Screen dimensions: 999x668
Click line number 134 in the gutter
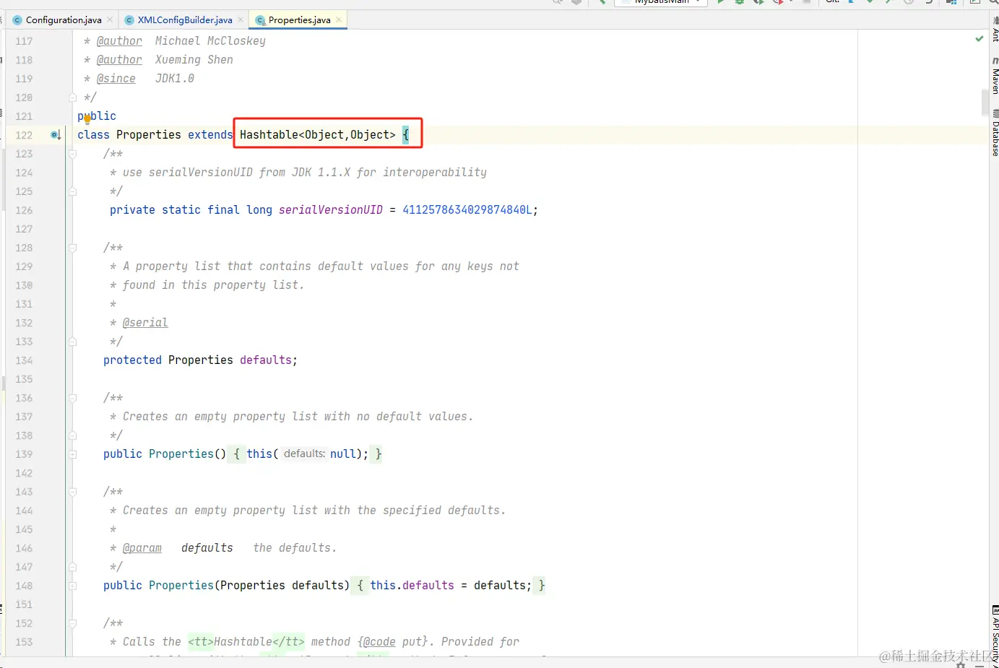24,360
